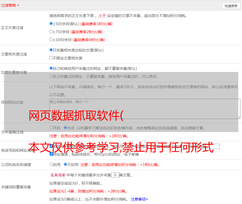Select 只采集相关度达标的文章 radio option
Viewport: 242px width, 204px height.
coord(51,50)
